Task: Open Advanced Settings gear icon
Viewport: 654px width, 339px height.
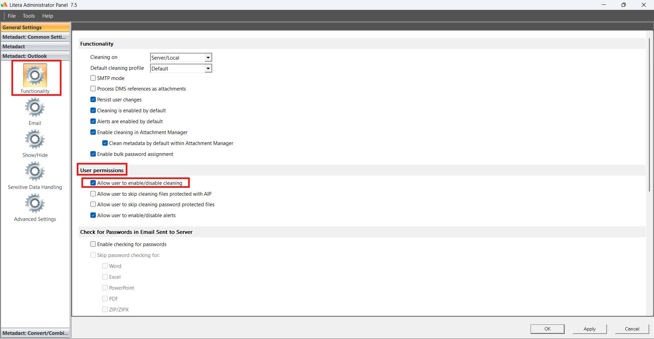Action: [35, 204]
